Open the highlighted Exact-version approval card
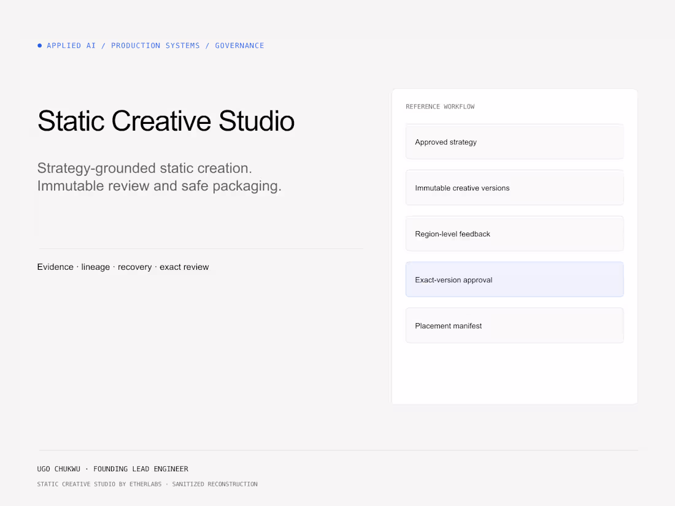 coord(514,280)
